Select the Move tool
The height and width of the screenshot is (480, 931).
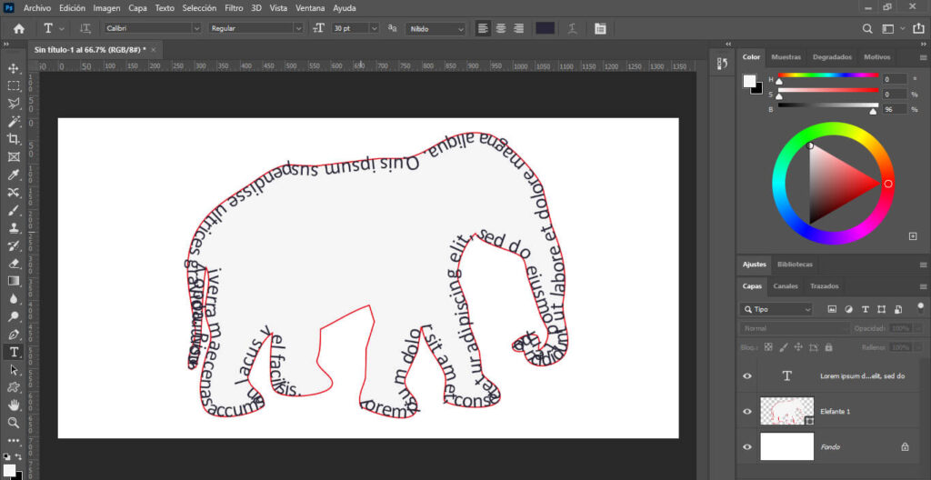[14, 68]
